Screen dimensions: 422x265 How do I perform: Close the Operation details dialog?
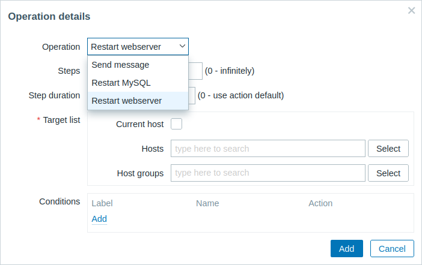(x=412, y=10)
